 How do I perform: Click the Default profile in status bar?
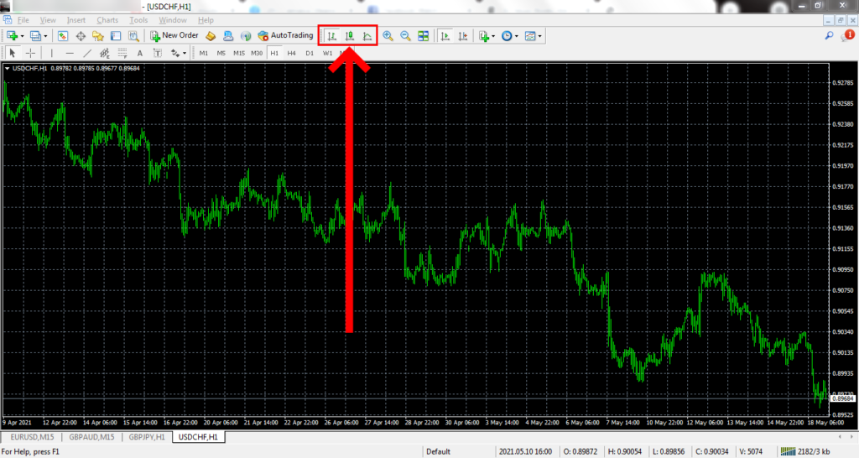point(438,451)
